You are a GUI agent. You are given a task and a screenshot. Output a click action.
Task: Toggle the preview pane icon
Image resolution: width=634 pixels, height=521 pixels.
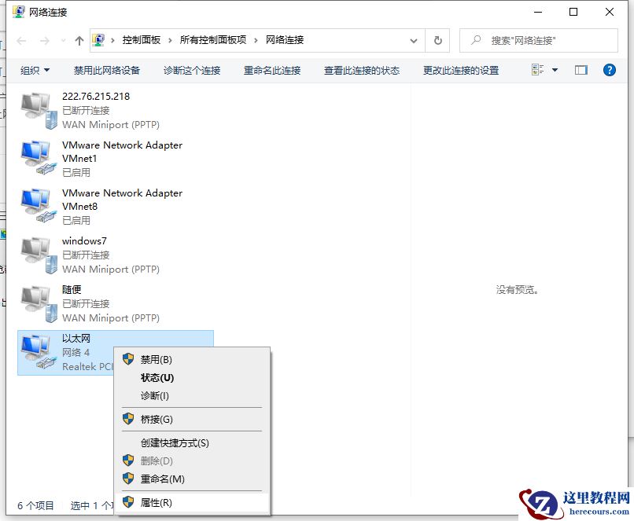tap(581, 70)
